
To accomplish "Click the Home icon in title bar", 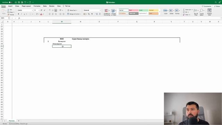I will (16, 2).
